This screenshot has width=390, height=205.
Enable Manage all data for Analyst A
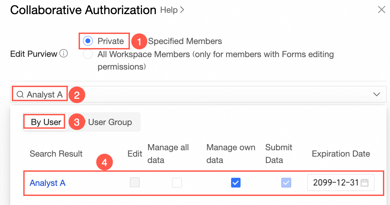(x=177, y=182)
